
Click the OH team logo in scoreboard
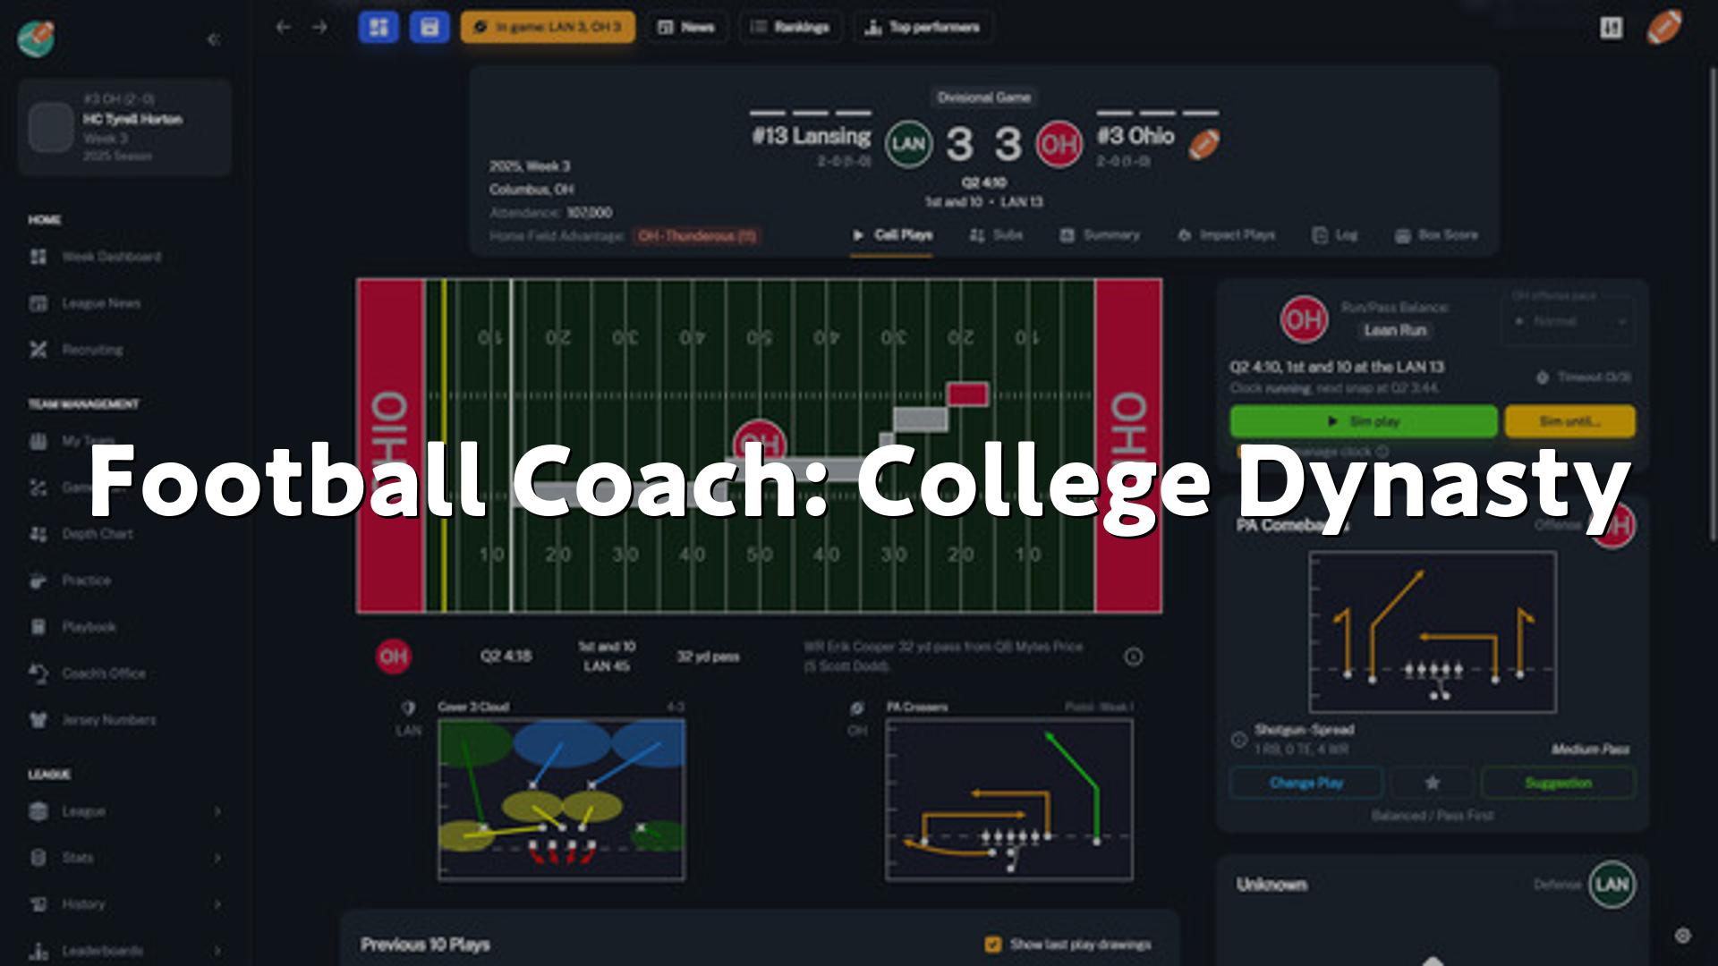click(1059, 144)
